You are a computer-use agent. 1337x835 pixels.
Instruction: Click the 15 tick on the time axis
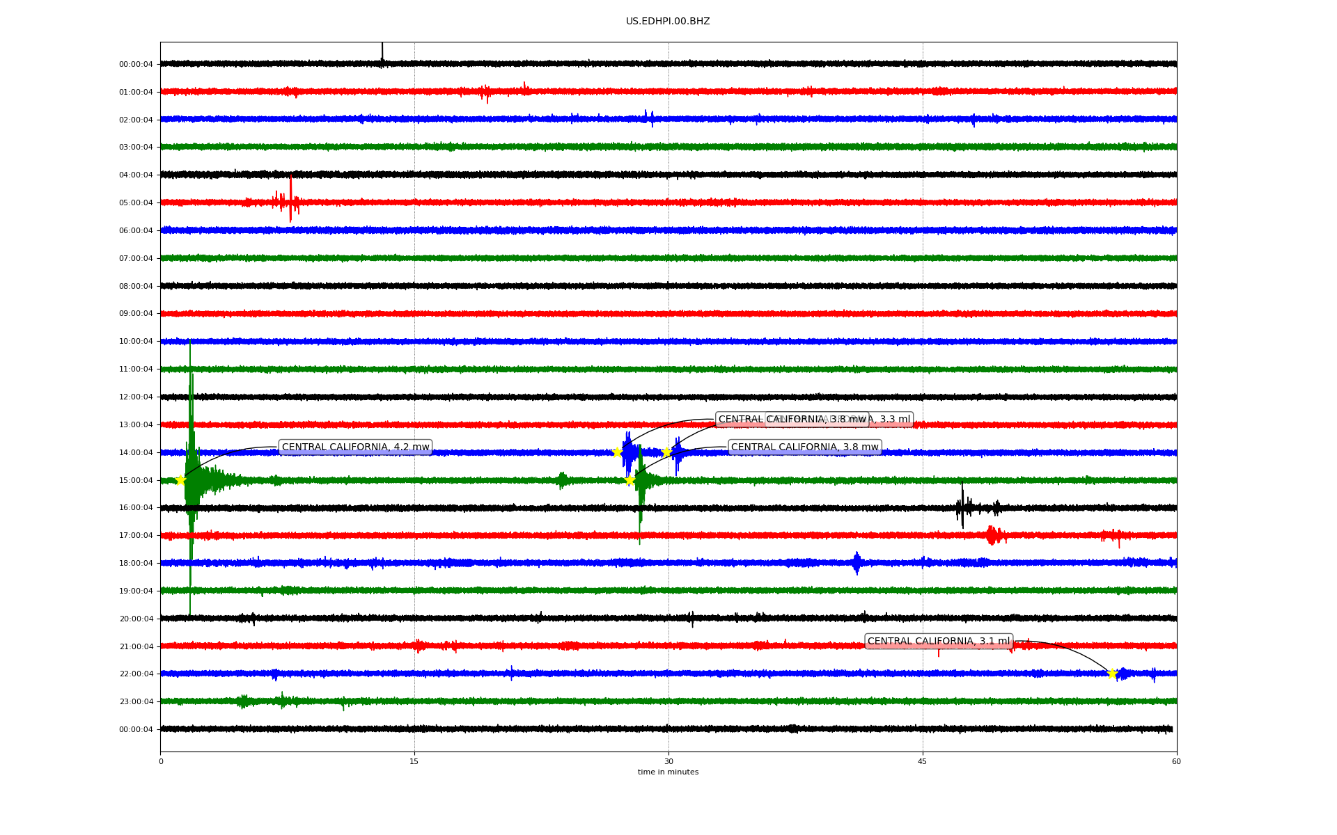point(414,761)
